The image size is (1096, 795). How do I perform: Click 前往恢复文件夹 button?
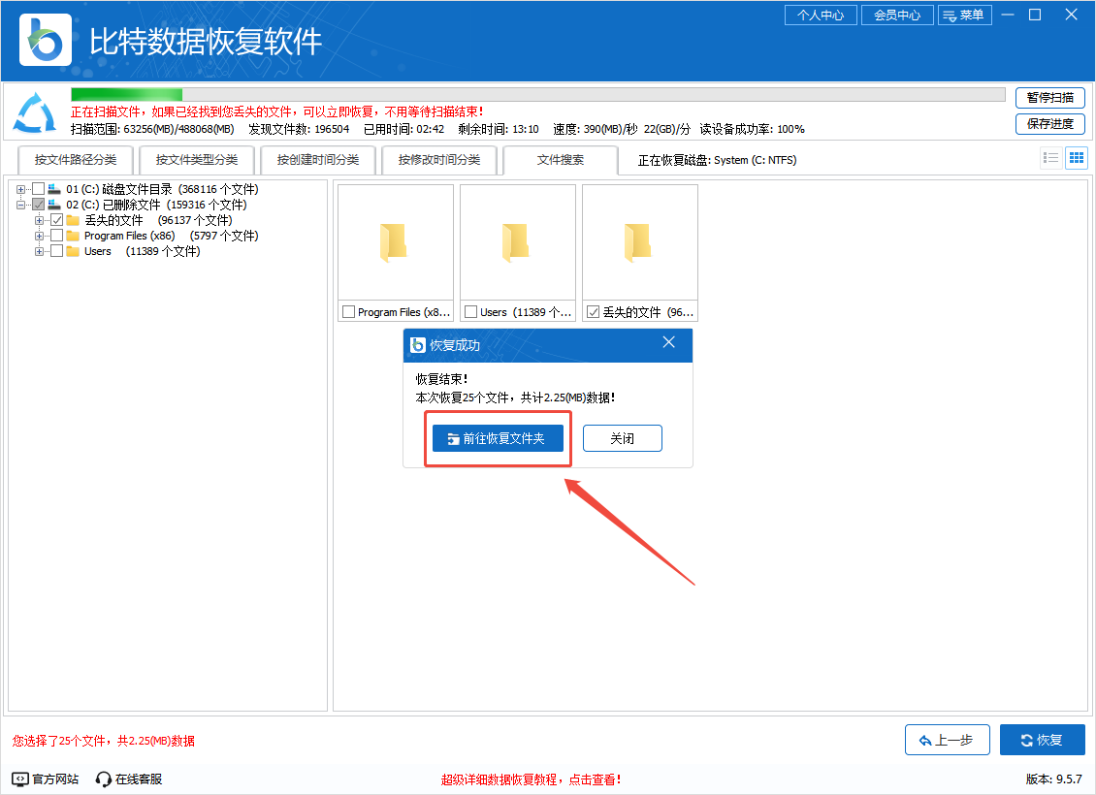[x=498, y=438]
